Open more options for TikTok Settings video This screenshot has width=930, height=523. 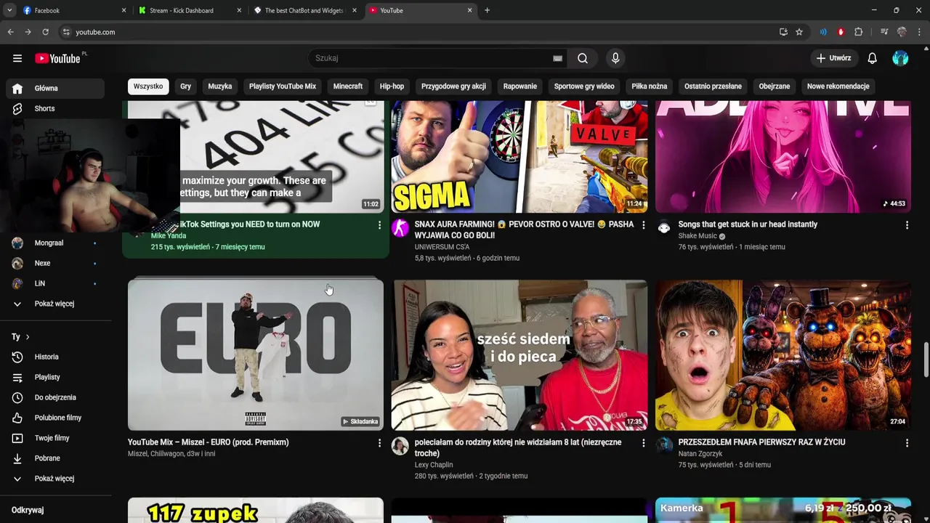point(379,225)
